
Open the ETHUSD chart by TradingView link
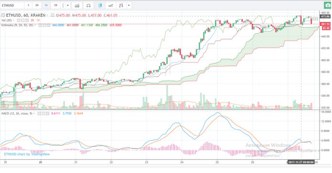click(x=27, y=154)
